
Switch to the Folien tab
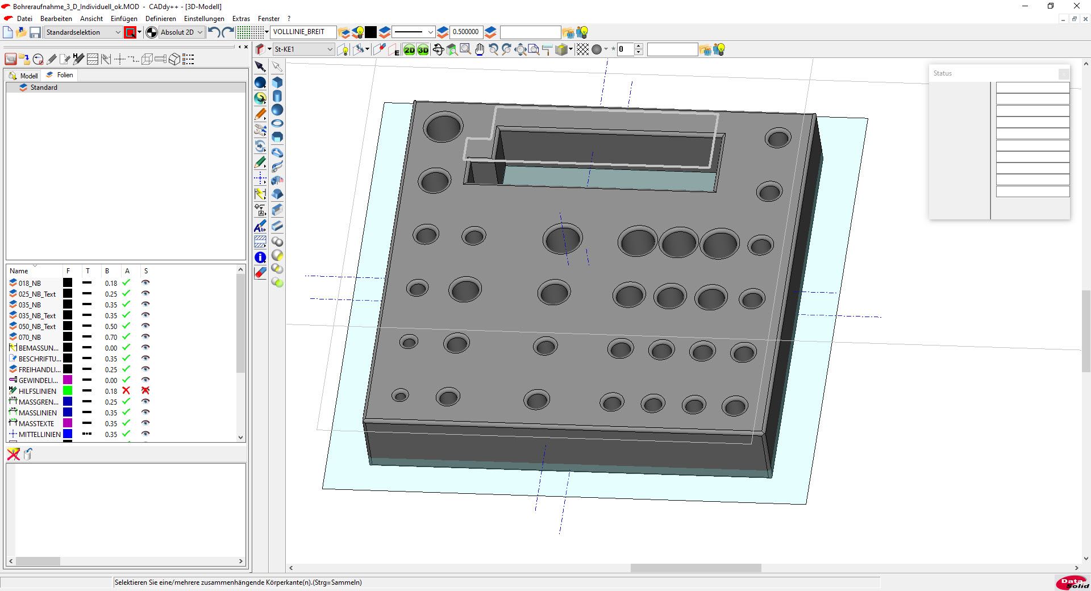tap(59, 75)
